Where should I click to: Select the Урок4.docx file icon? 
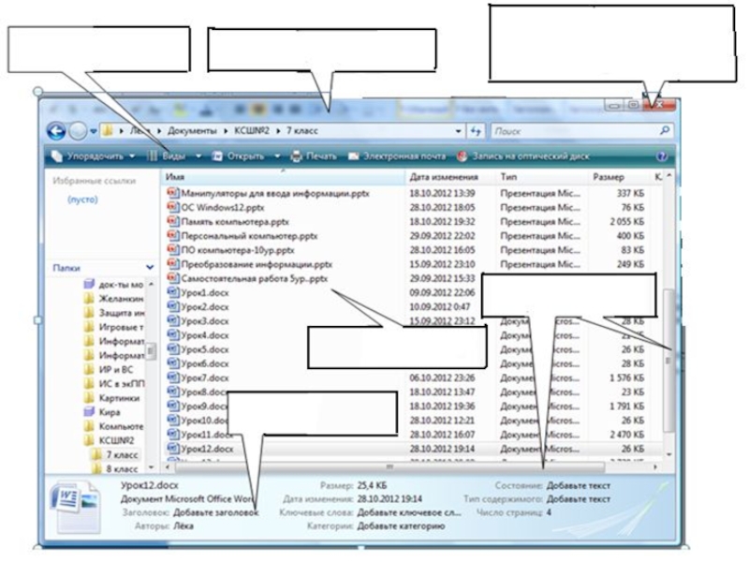tap(173, 335)
